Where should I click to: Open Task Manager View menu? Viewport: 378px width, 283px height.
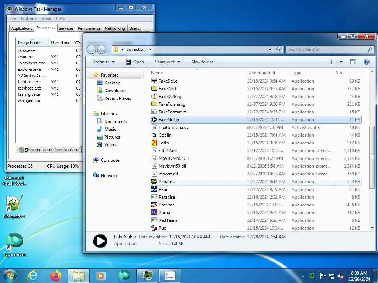(46, 18)
